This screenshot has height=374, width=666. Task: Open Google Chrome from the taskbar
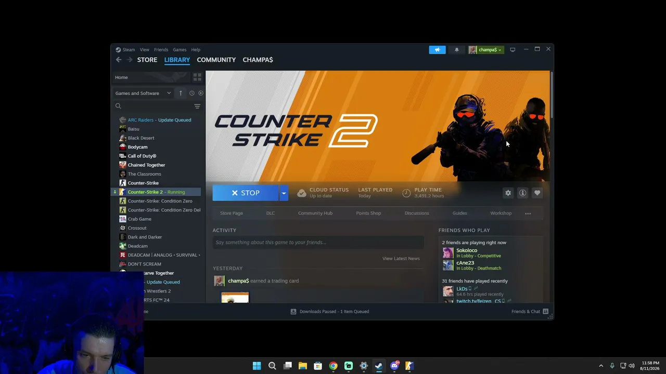tap(333, 366)
